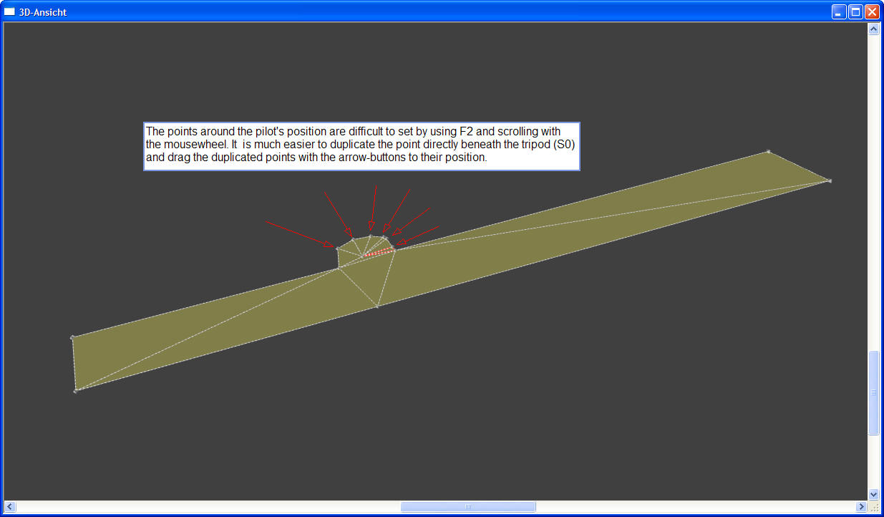Click the text annotation about pilot's position
Screen dimensions: 884x517
[x=361, y=146]
